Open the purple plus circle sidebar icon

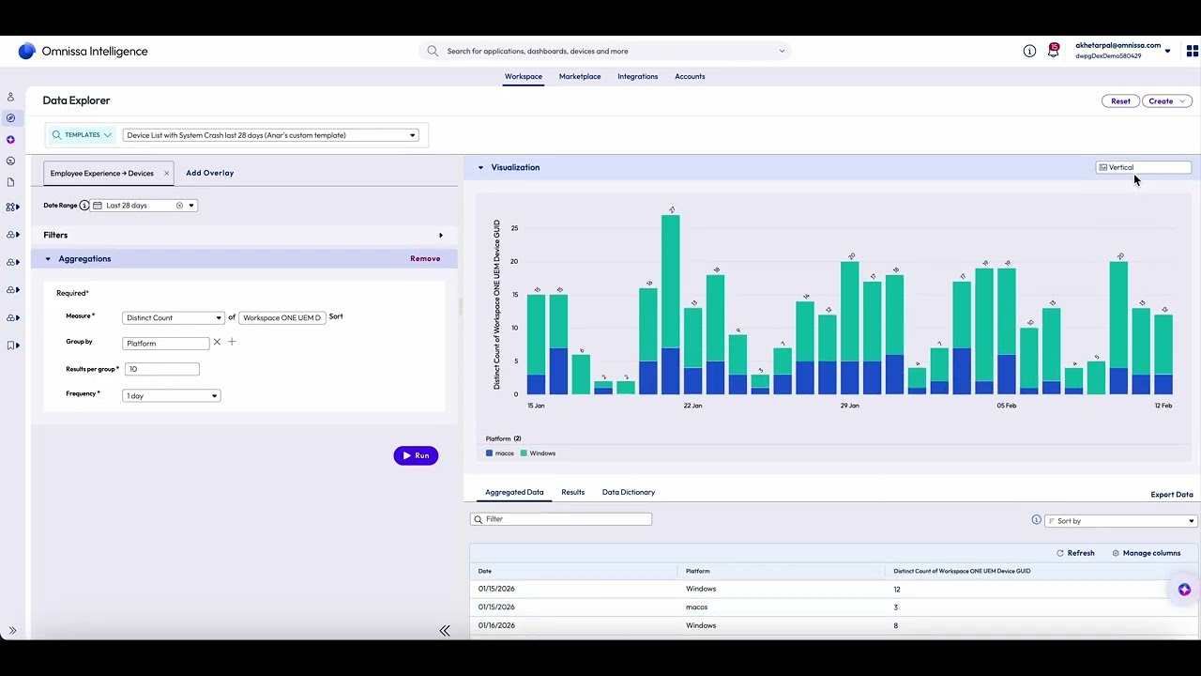(x=11, y=140)
